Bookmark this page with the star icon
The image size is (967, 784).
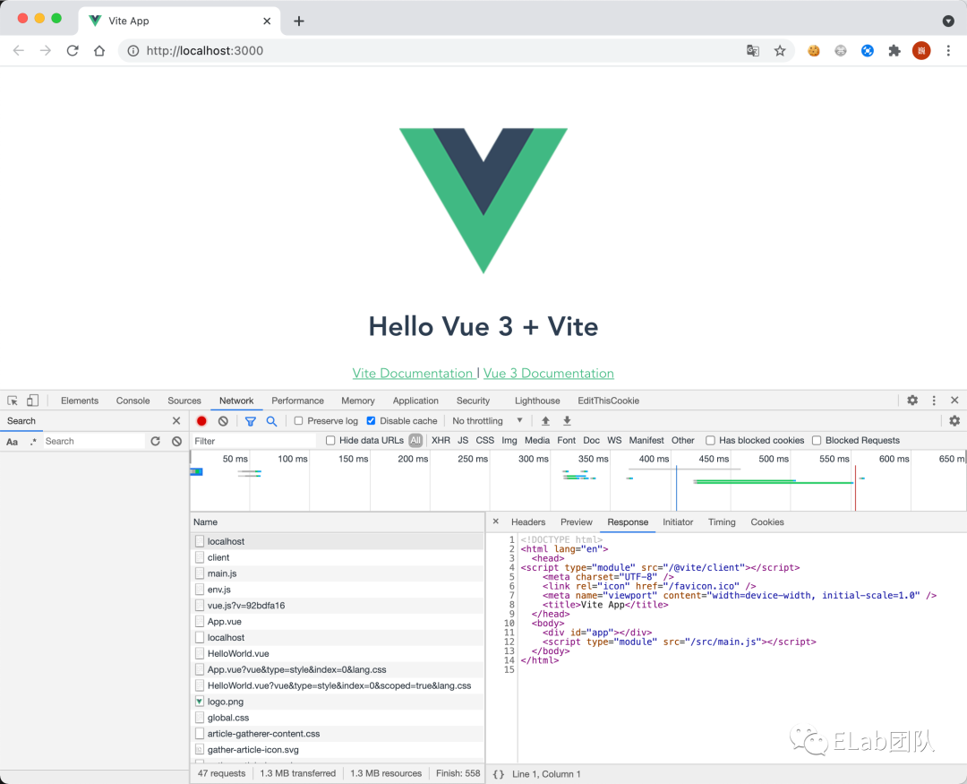coord(780,50)
